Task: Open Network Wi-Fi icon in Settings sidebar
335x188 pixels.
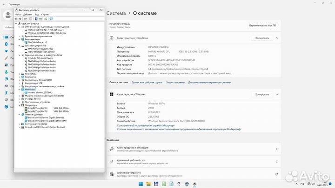Action: [7, 51]
